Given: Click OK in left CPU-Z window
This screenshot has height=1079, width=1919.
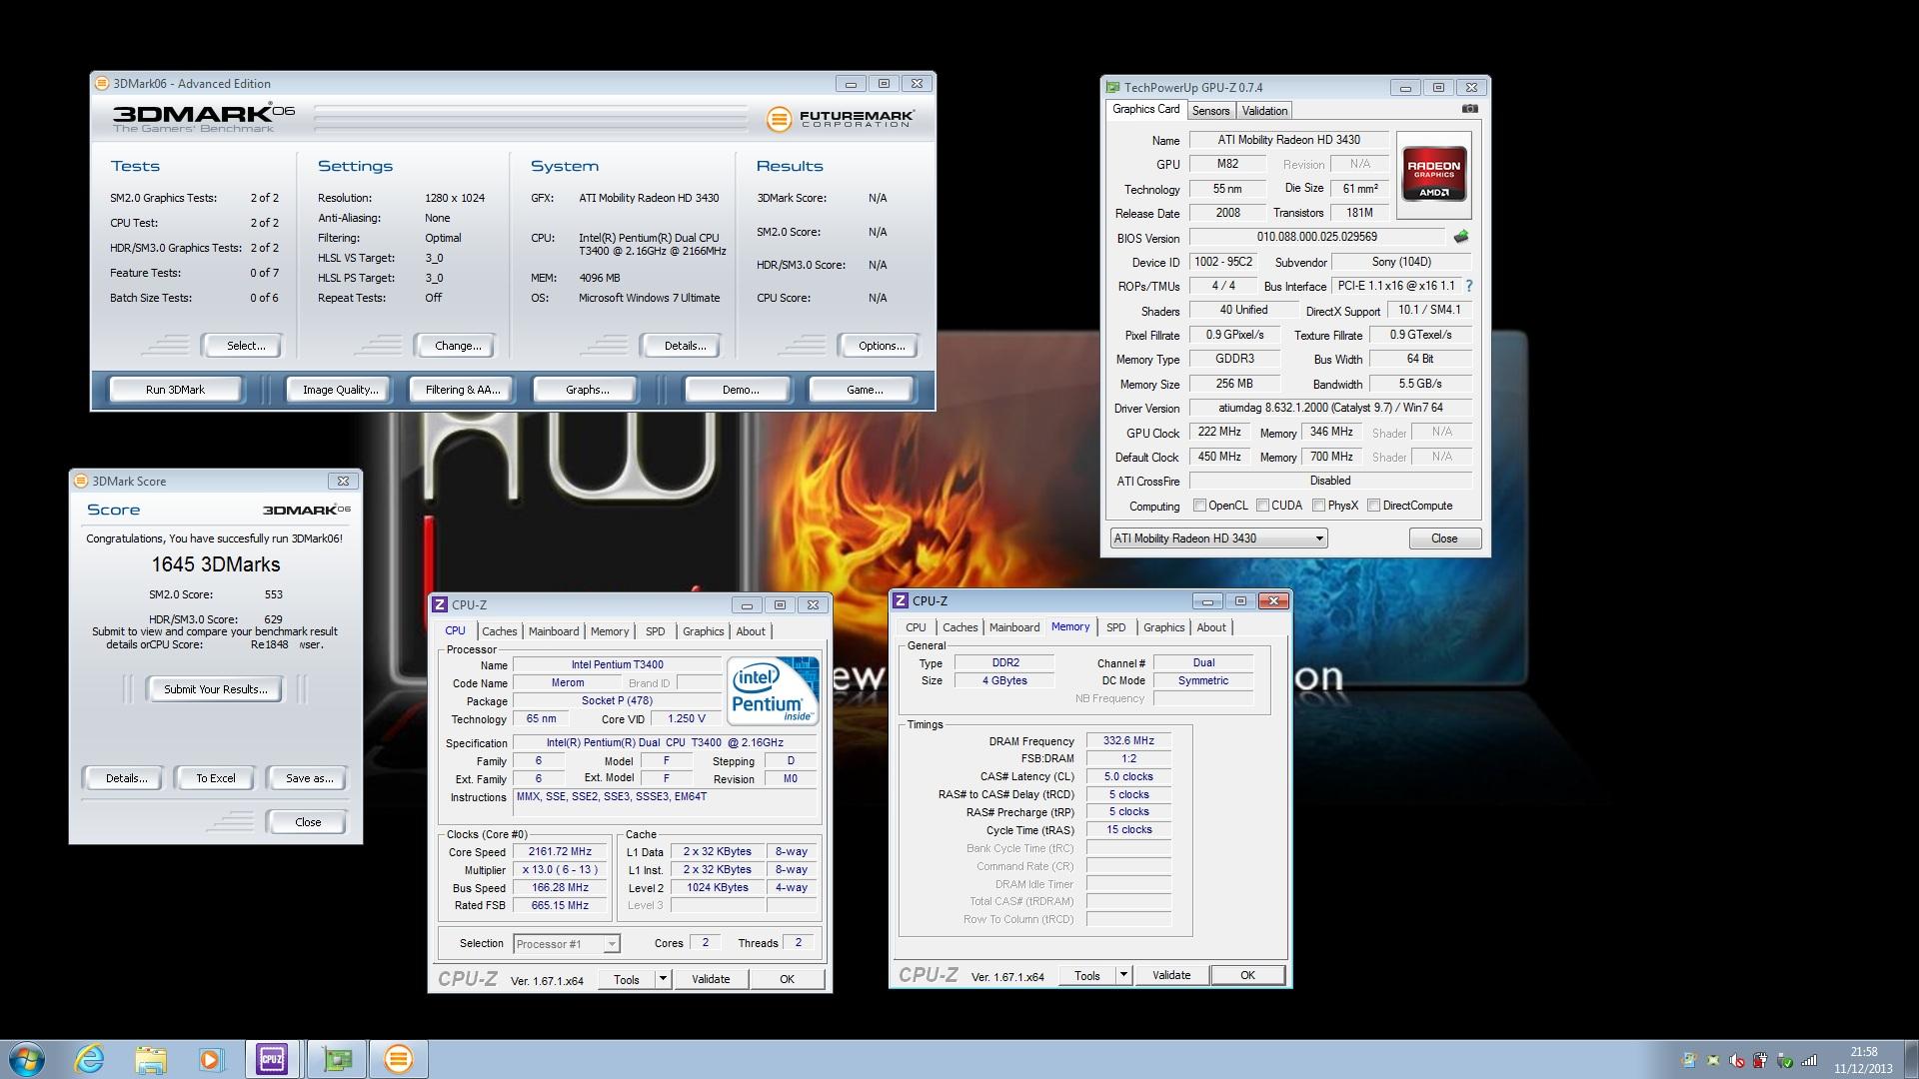Looking at the screenshot, I should pos(787,979).
